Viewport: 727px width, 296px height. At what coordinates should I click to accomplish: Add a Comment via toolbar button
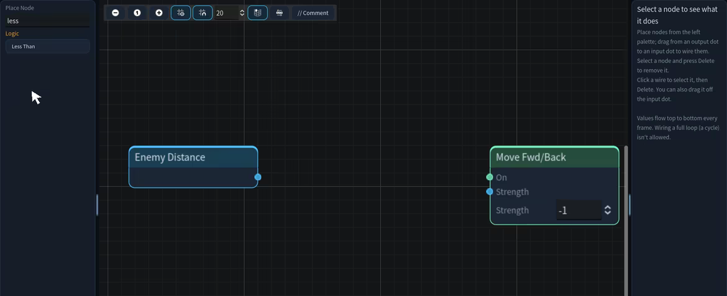313,13
